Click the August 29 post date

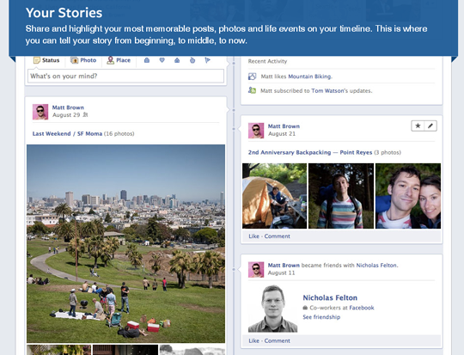(66, 115)
